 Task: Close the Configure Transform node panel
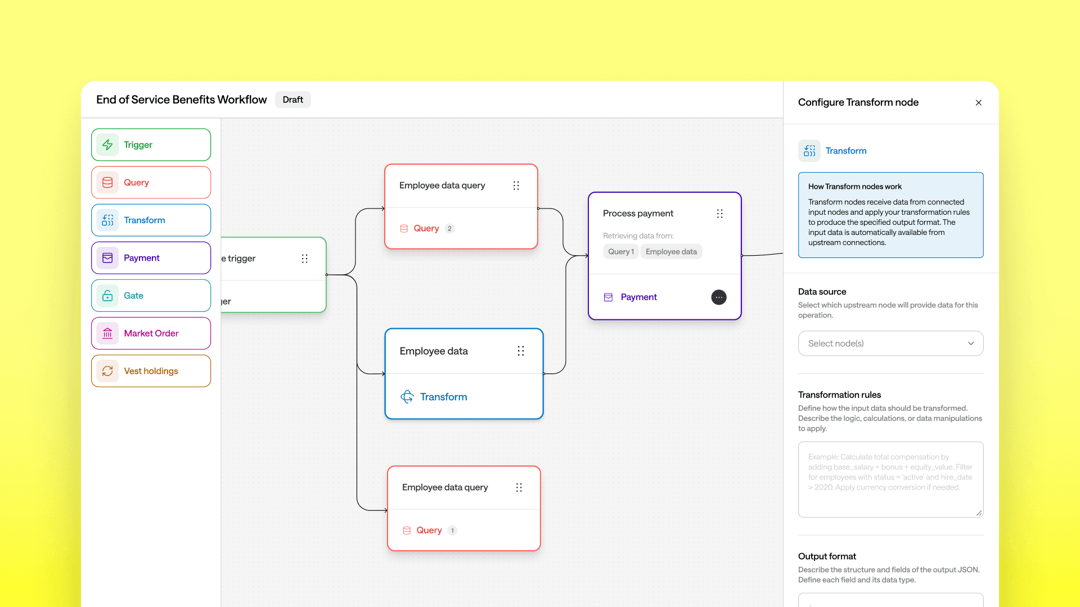[979, 102]
